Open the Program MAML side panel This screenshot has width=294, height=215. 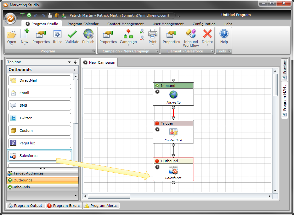(285, 100)
